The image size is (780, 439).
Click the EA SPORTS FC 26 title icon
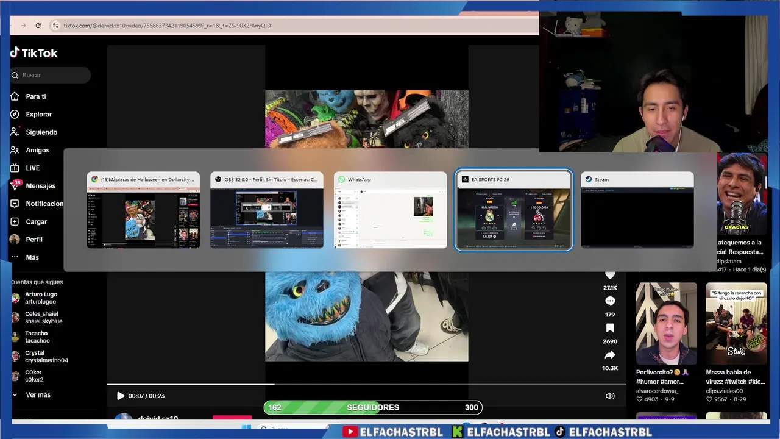click(x=465, y=179)
